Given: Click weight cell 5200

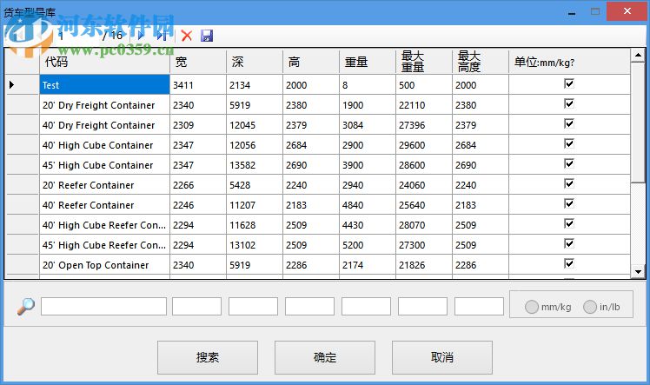Looking at the screenshot, I should (x=368, y=245).
